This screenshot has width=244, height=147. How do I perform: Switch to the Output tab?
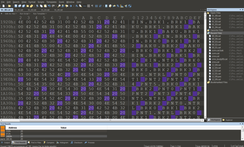6,142
